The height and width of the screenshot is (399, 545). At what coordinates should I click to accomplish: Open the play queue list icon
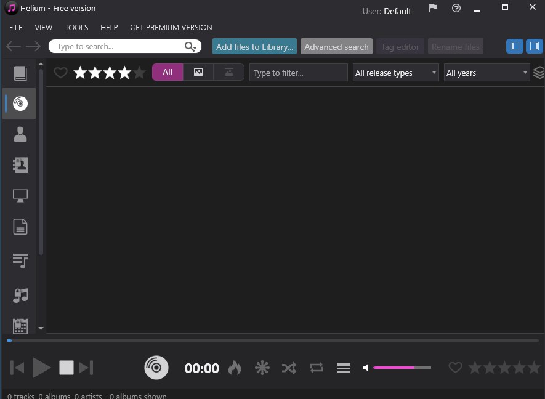344,368
